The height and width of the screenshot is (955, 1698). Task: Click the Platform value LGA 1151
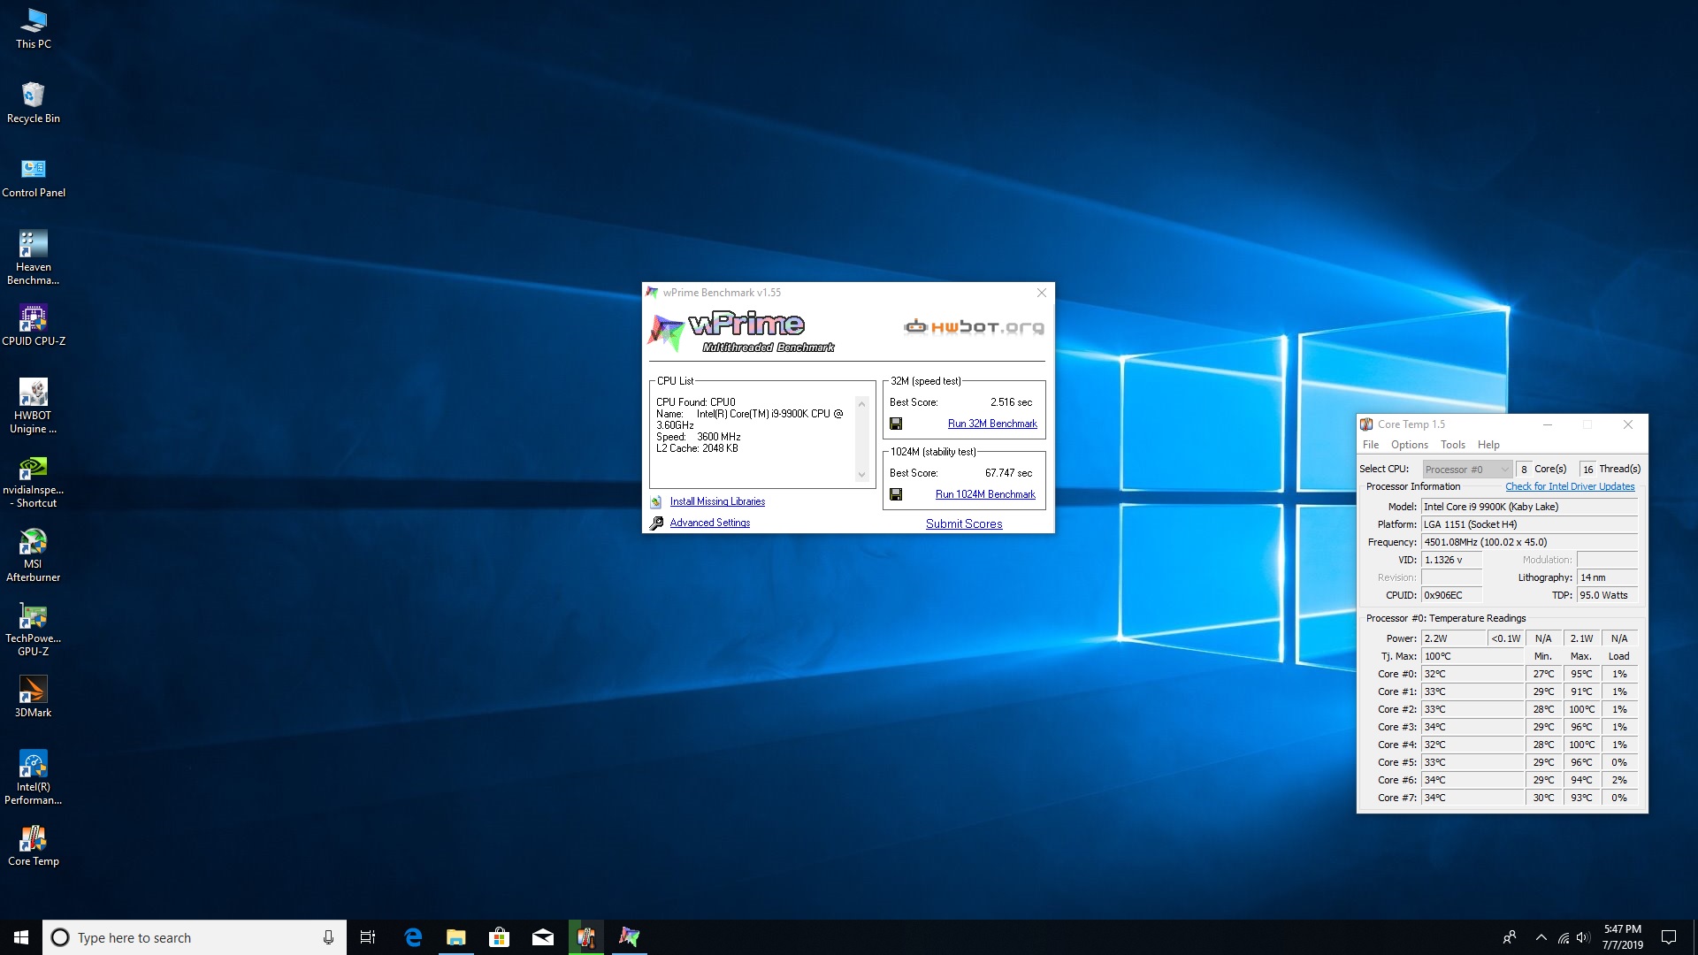click(1529, 524)
